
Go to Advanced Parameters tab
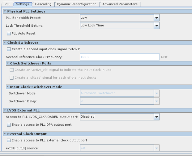120,4
